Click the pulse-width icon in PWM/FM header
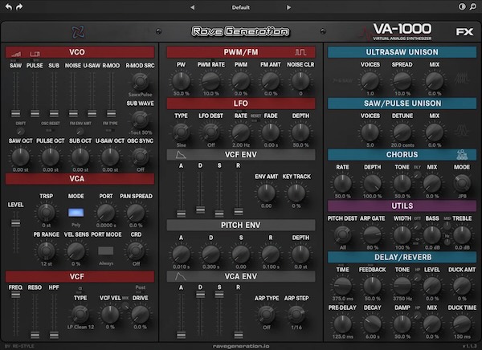This screenshot has height=350, width=482. click(300, 52)
